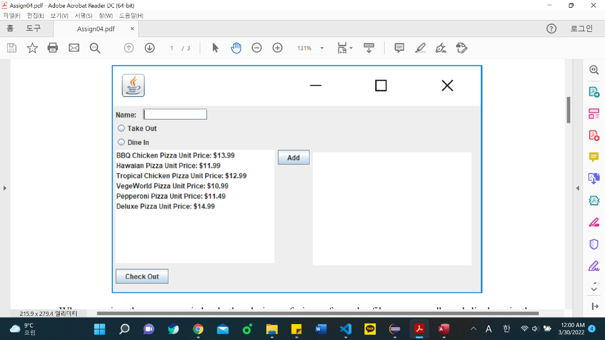
Task: Send the file by email icon
Action: pos(74,48)
